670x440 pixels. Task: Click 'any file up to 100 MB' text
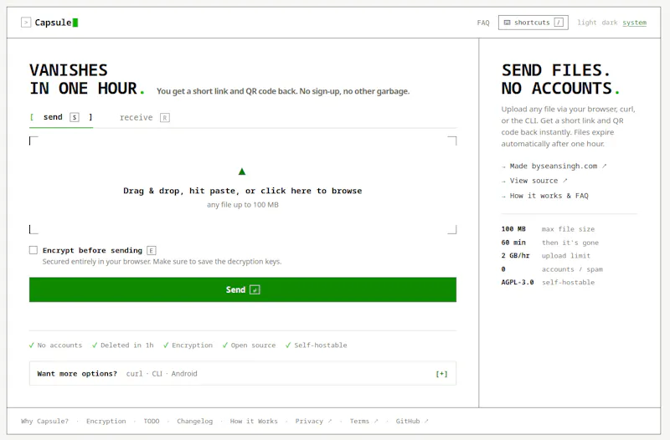tap(243, 205)
